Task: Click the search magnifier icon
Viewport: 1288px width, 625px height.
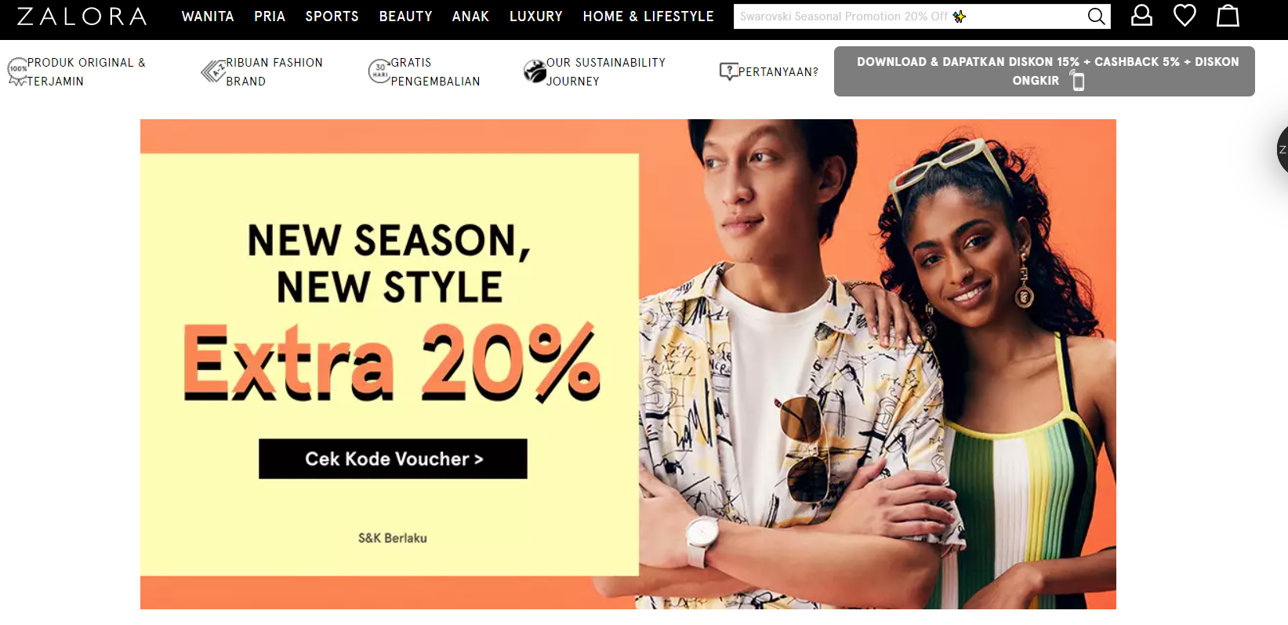Action: point(1096,16)
